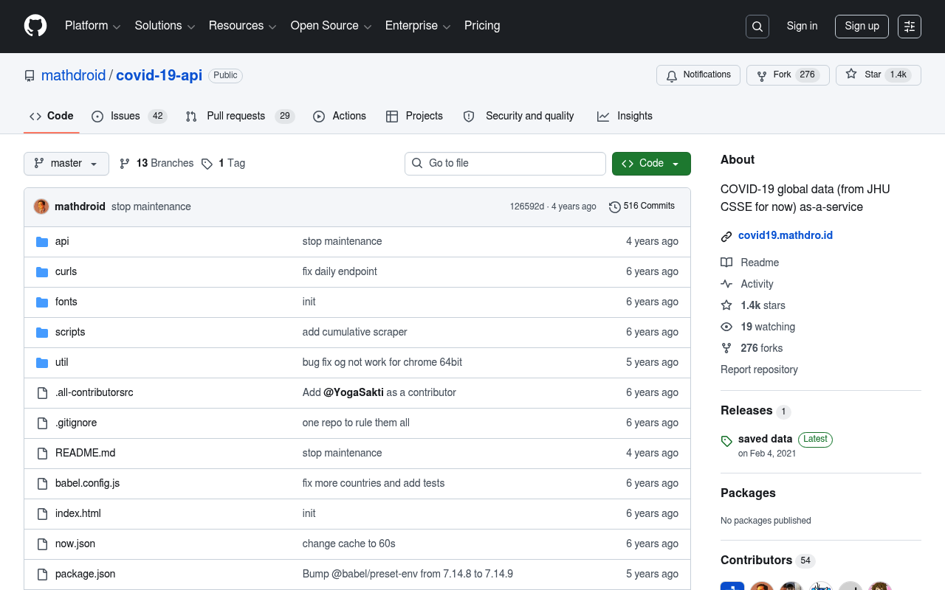The width and height of the screenshot is (945, 590).
Task: Open the master branch selector
Action: (66, 164)
